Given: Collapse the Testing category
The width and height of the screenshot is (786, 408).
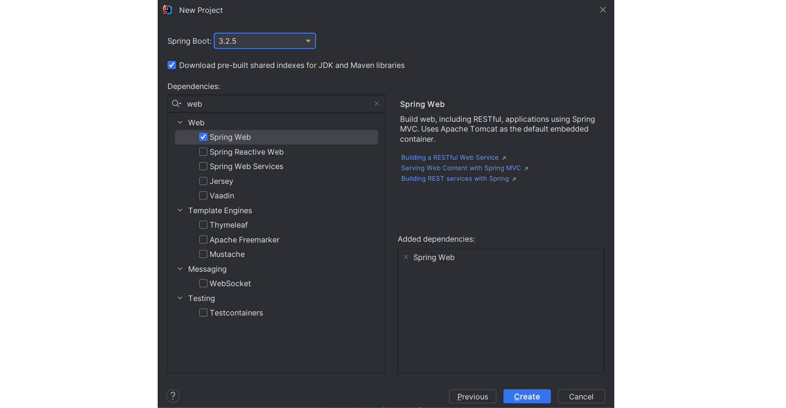Looking at the screenshot, I should point(180,298).
